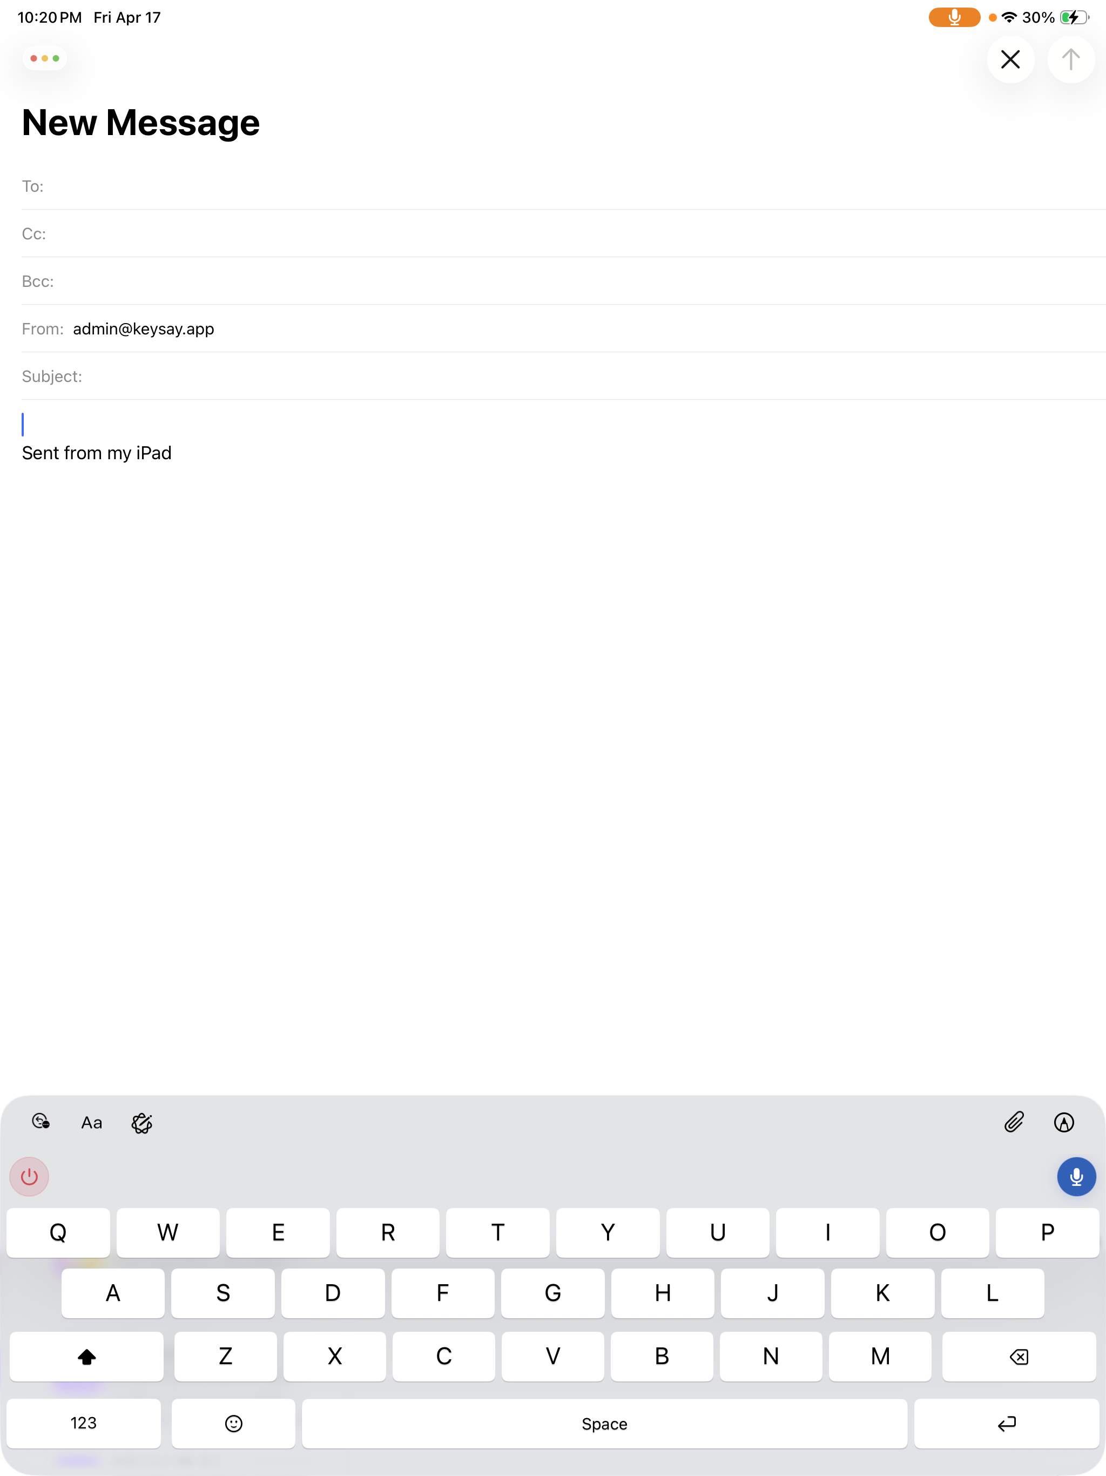1106x1476 pixels.
Task: Tap the E key
Action: (x=278, y=1232)
